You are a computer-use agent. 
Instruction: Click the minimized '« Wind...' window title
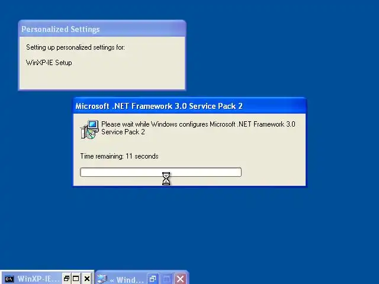127,280
